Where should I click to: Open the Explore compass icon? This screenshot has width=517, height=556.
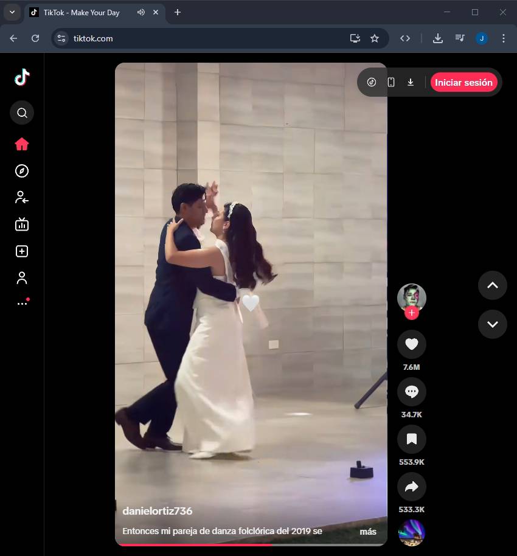pyautogui.click(x=22, y=171)
